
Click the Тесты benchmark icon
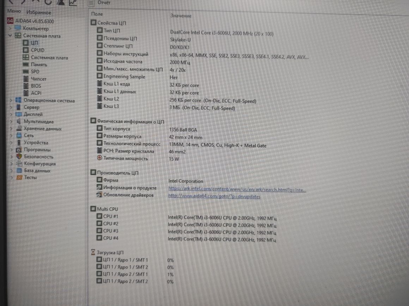tap(19, 177)
